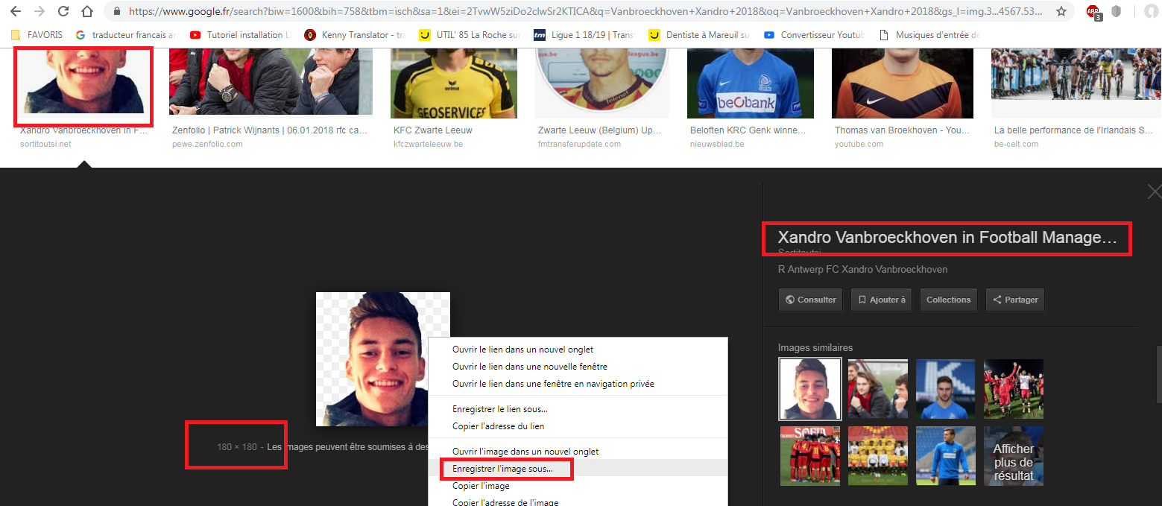Select similar image of celebrating red team
Image resolution: width=1162 pixels, height=506 pixels.
[1014, 389]
